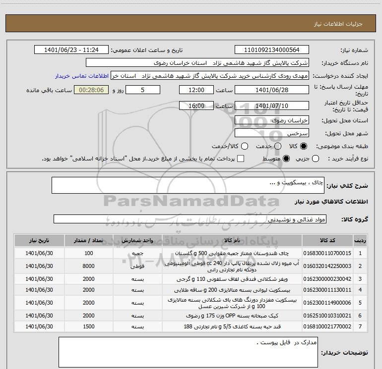Select the متوسط purchase type radio
This screenshot has width=382, height=369.
pyautogui.click(x=286, y=159)
